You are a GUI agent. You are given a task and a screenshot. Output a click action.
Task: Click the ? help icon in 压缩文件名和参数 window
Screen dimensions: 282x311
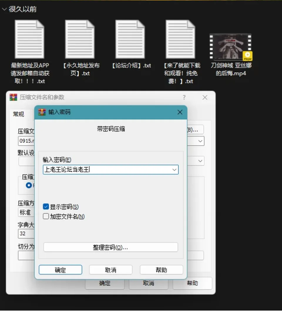coord(184,97)
